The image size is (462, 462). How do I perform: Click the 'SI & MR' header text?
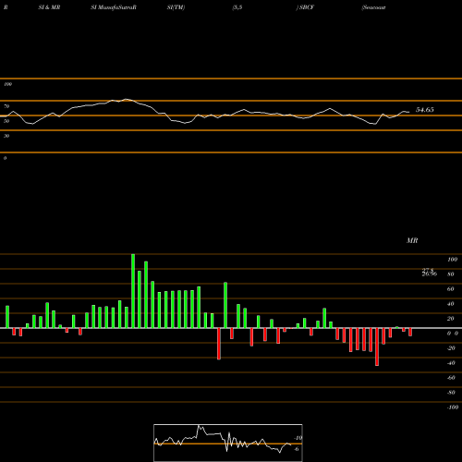click(49, 7)
